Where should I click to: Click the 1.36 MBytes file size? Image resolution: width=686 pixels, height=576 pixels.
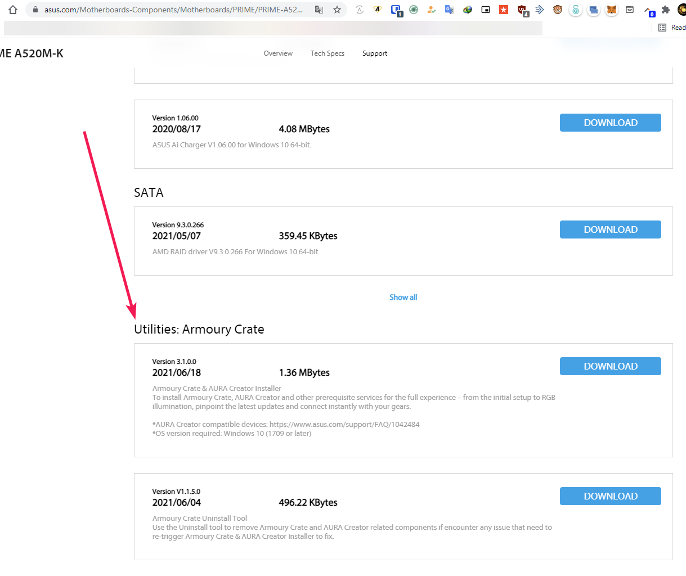304,372
